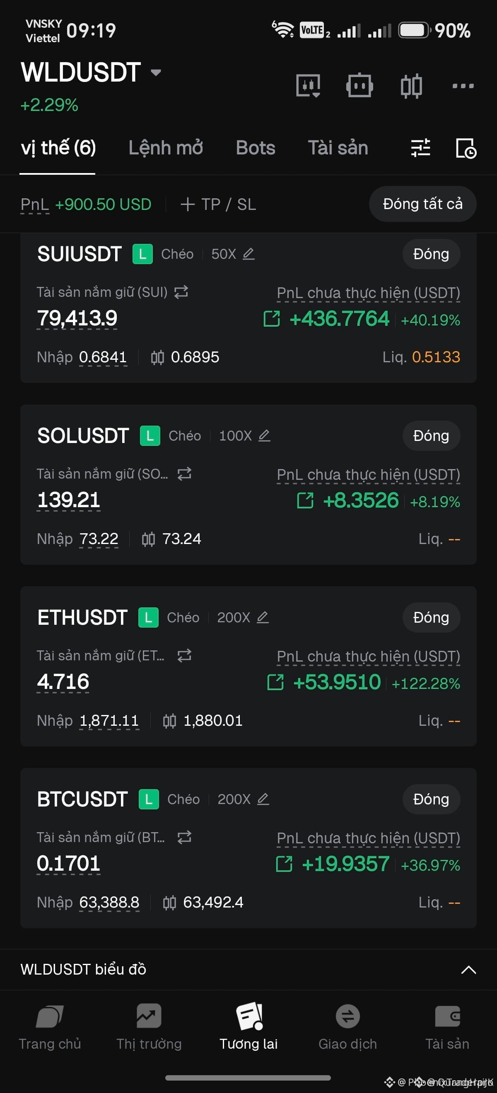This screenshot has width=497, height=1093.
Task: Open the futures calculator icon in header
Action: pos(308,86)
